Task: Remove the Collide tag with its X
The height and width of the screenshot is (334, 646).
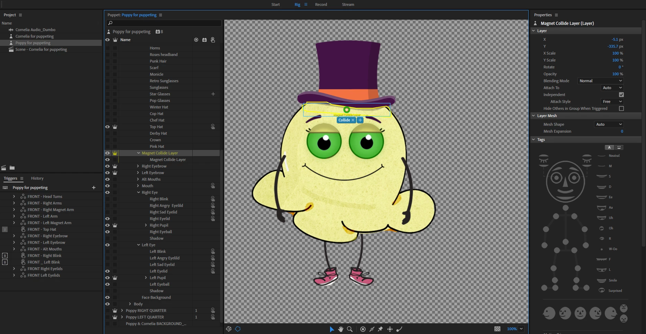Action: pos(353,120)
